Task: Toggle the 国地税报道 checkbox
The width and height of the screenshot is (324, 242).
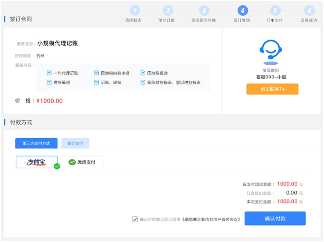Action: coord(143,73)
